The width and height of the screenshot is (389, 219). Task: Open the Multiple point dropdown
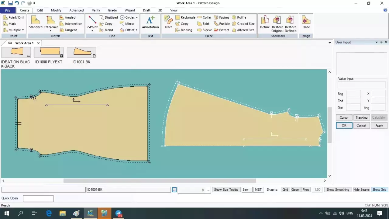[x=23, y=30]
